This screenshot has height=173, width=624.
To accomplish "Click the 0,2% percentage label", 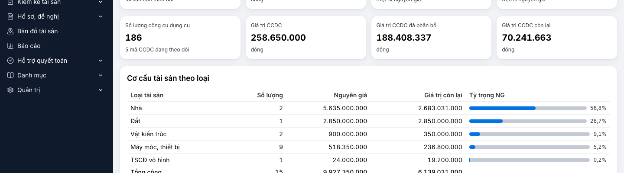I will click(600, 160).
